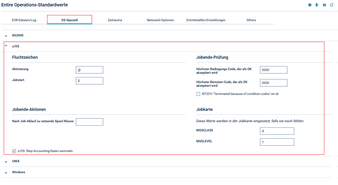
Task: Open the help icon in the header
Action: [x=310, y=5]
